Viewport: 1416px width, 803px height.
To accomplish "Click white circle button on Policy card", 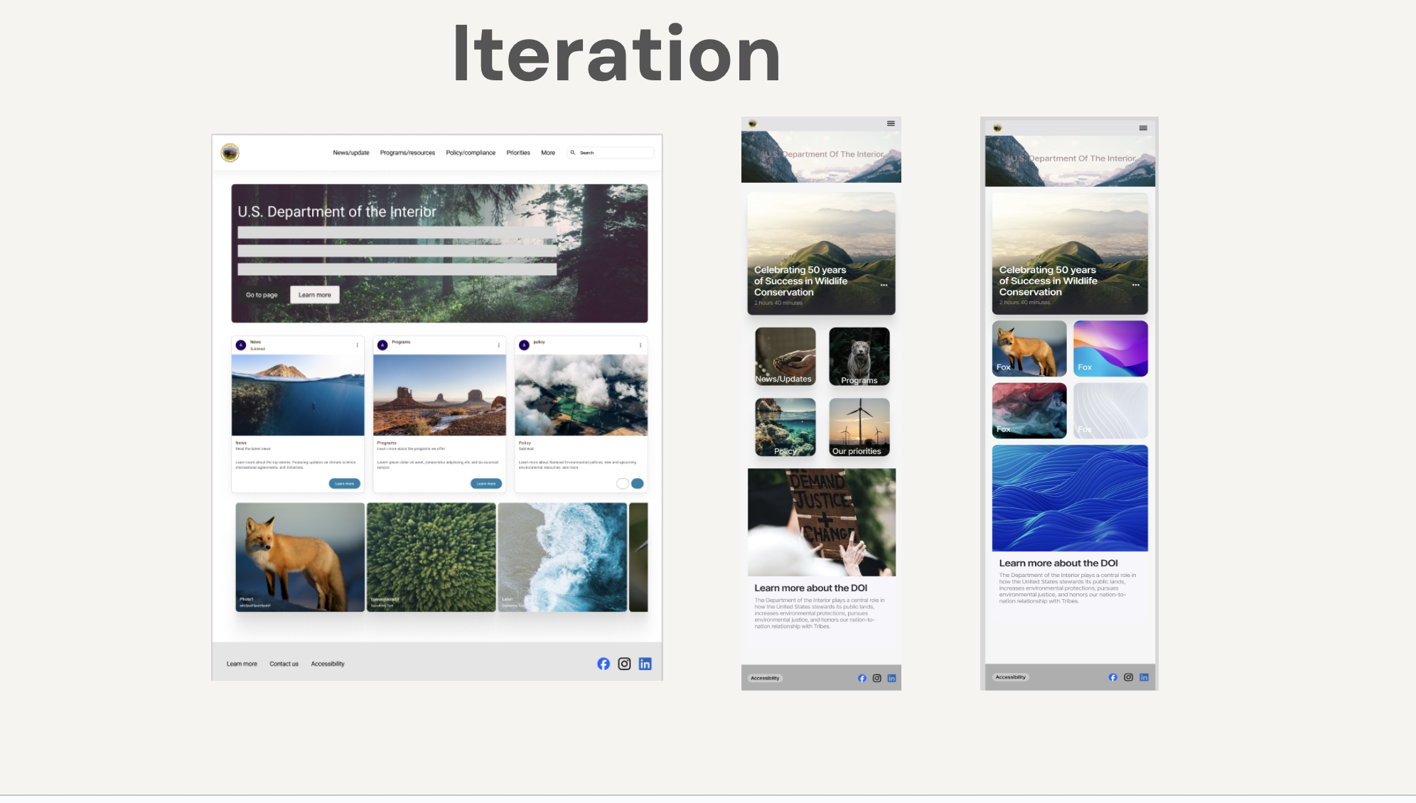I will point(622,484).
